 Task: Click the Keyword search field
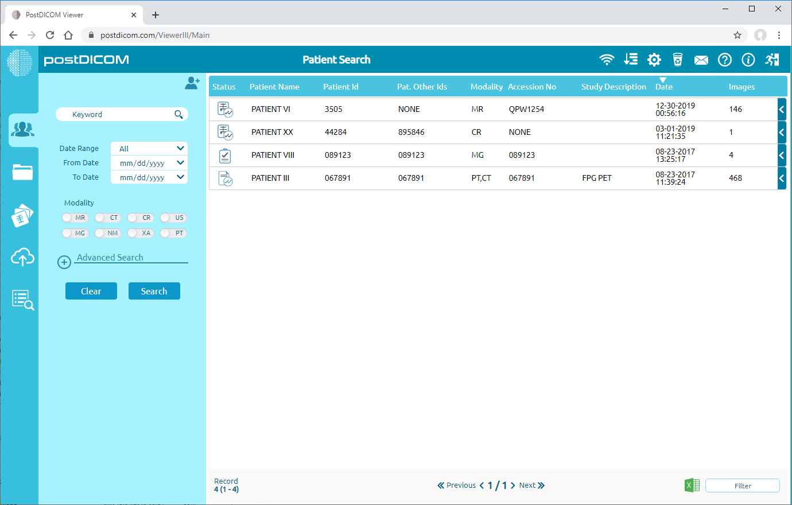118,115
